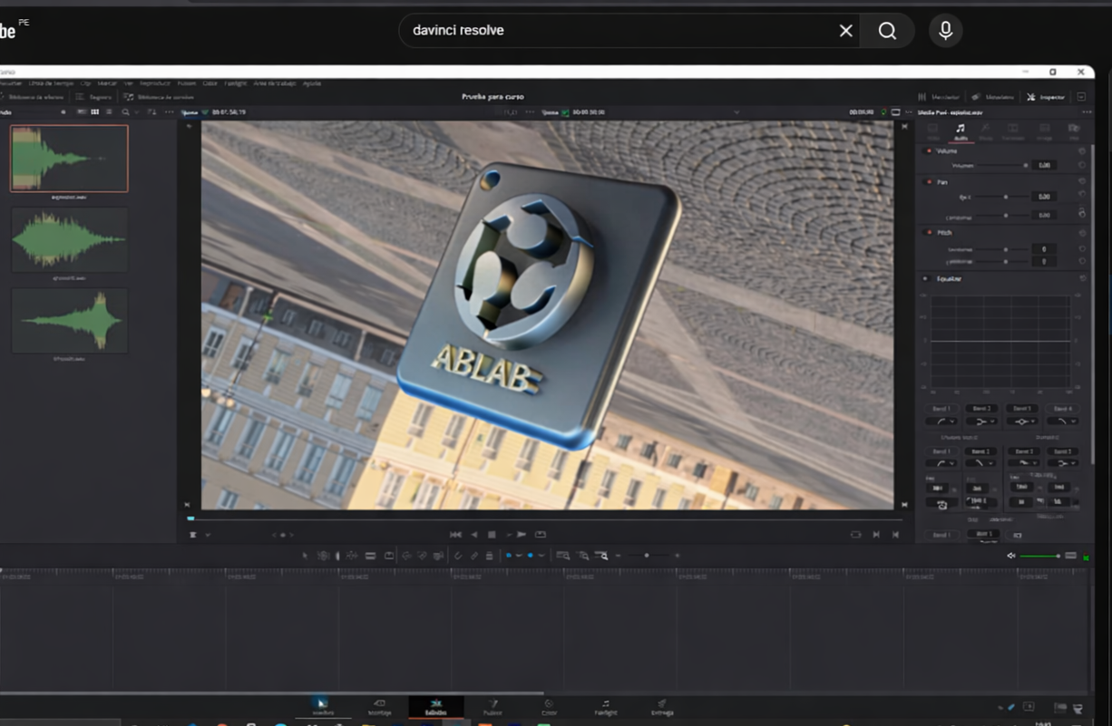Image resolution: width=1112 pixels, height=726 pixels.
Task: Expand inspector to full height icon
Action: [1081, 97]
